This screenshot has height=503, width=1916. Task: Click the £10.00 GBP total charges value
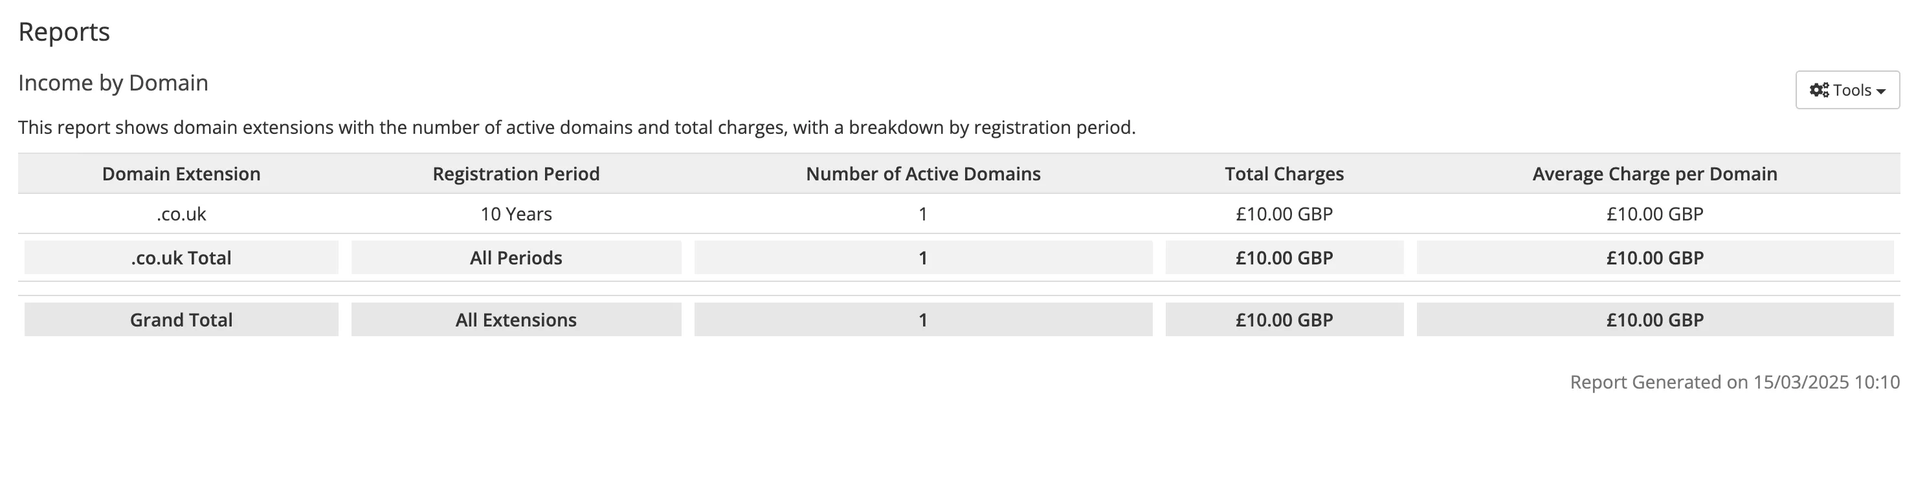pyautogui.click(x=1284, y=214)
